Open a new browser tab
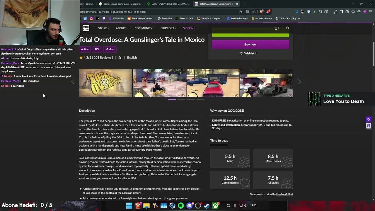This screenshot has height=211, width=375. click(244, 4)
